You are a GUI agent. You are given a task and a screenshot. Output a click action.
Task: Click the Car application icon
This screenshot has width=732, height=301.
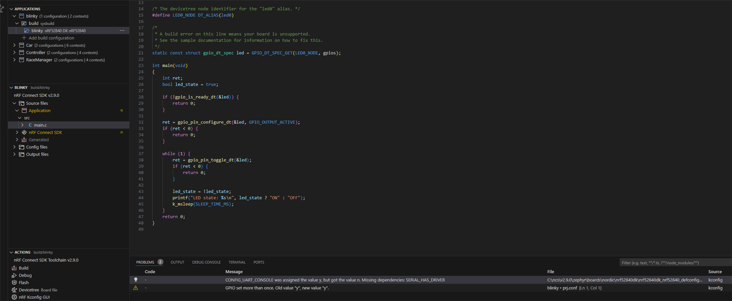pos(21,45)
